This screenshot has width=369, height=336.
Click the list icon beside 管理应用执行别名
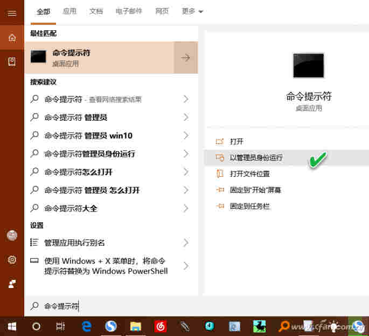click(x=34, y=242)
